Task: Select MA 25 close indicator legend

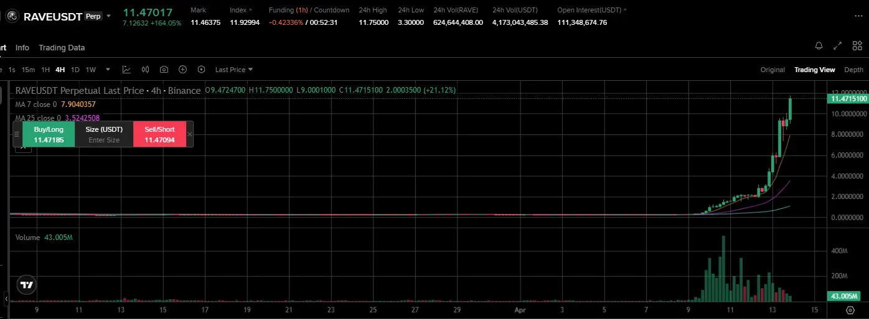Action: (x=57, y=118)
